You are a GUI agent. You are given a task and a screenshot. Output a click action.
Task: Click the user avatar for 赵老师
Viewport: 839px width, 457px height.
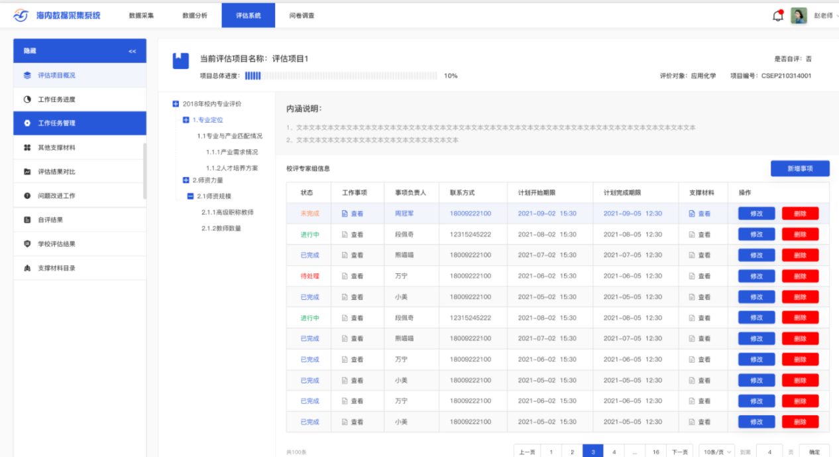pyautogui.click(x=799, y=16)
